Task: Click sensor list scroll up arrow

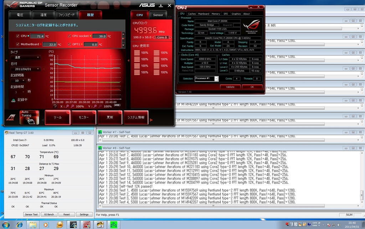Action: tap(123, 34)
